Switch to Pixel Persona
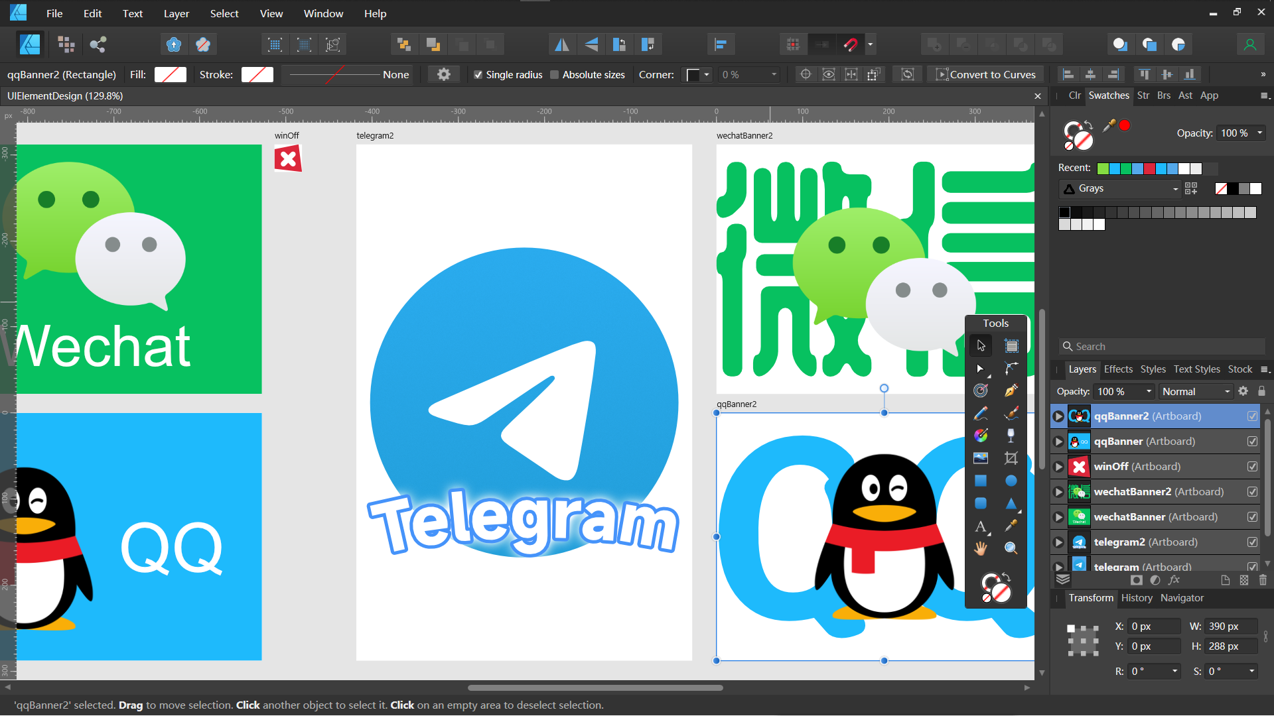Image resolution: width=1274 pixels, height=716 pixels. point(66,44)
